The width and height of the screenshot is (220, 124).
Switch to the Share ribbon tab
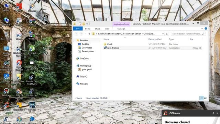[x=98, y=29]
